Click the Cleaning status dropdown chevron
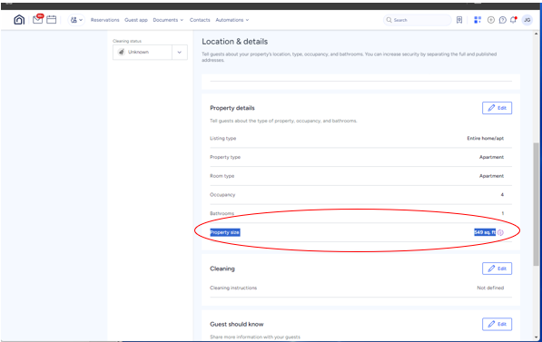542x342 pixels. click(180, 53)
